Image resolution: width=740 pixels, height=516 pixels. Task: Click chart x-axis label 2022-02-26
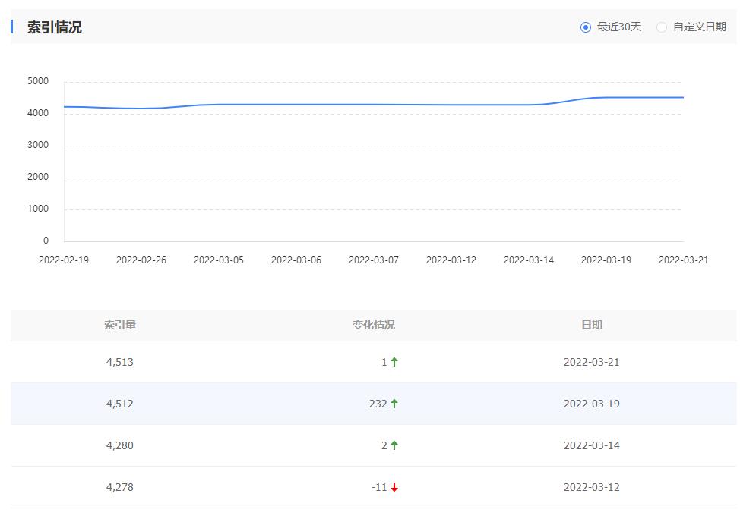tap(141, 260)
